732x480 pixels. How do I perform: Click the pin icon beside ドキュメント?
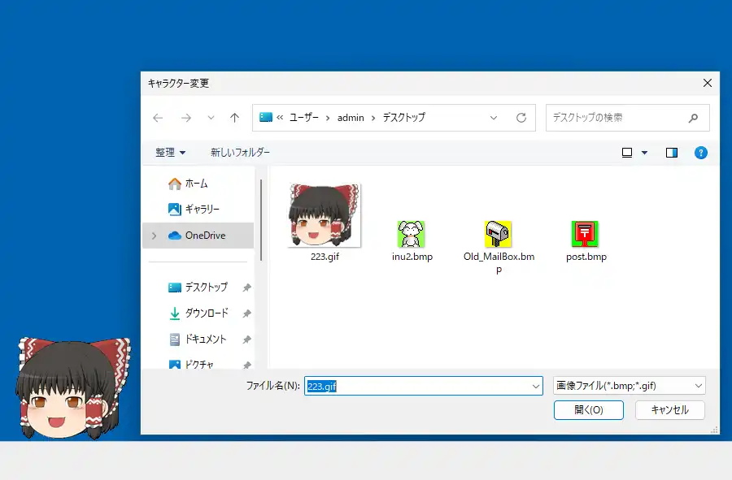pyautogui.click(x=247, y=339)
